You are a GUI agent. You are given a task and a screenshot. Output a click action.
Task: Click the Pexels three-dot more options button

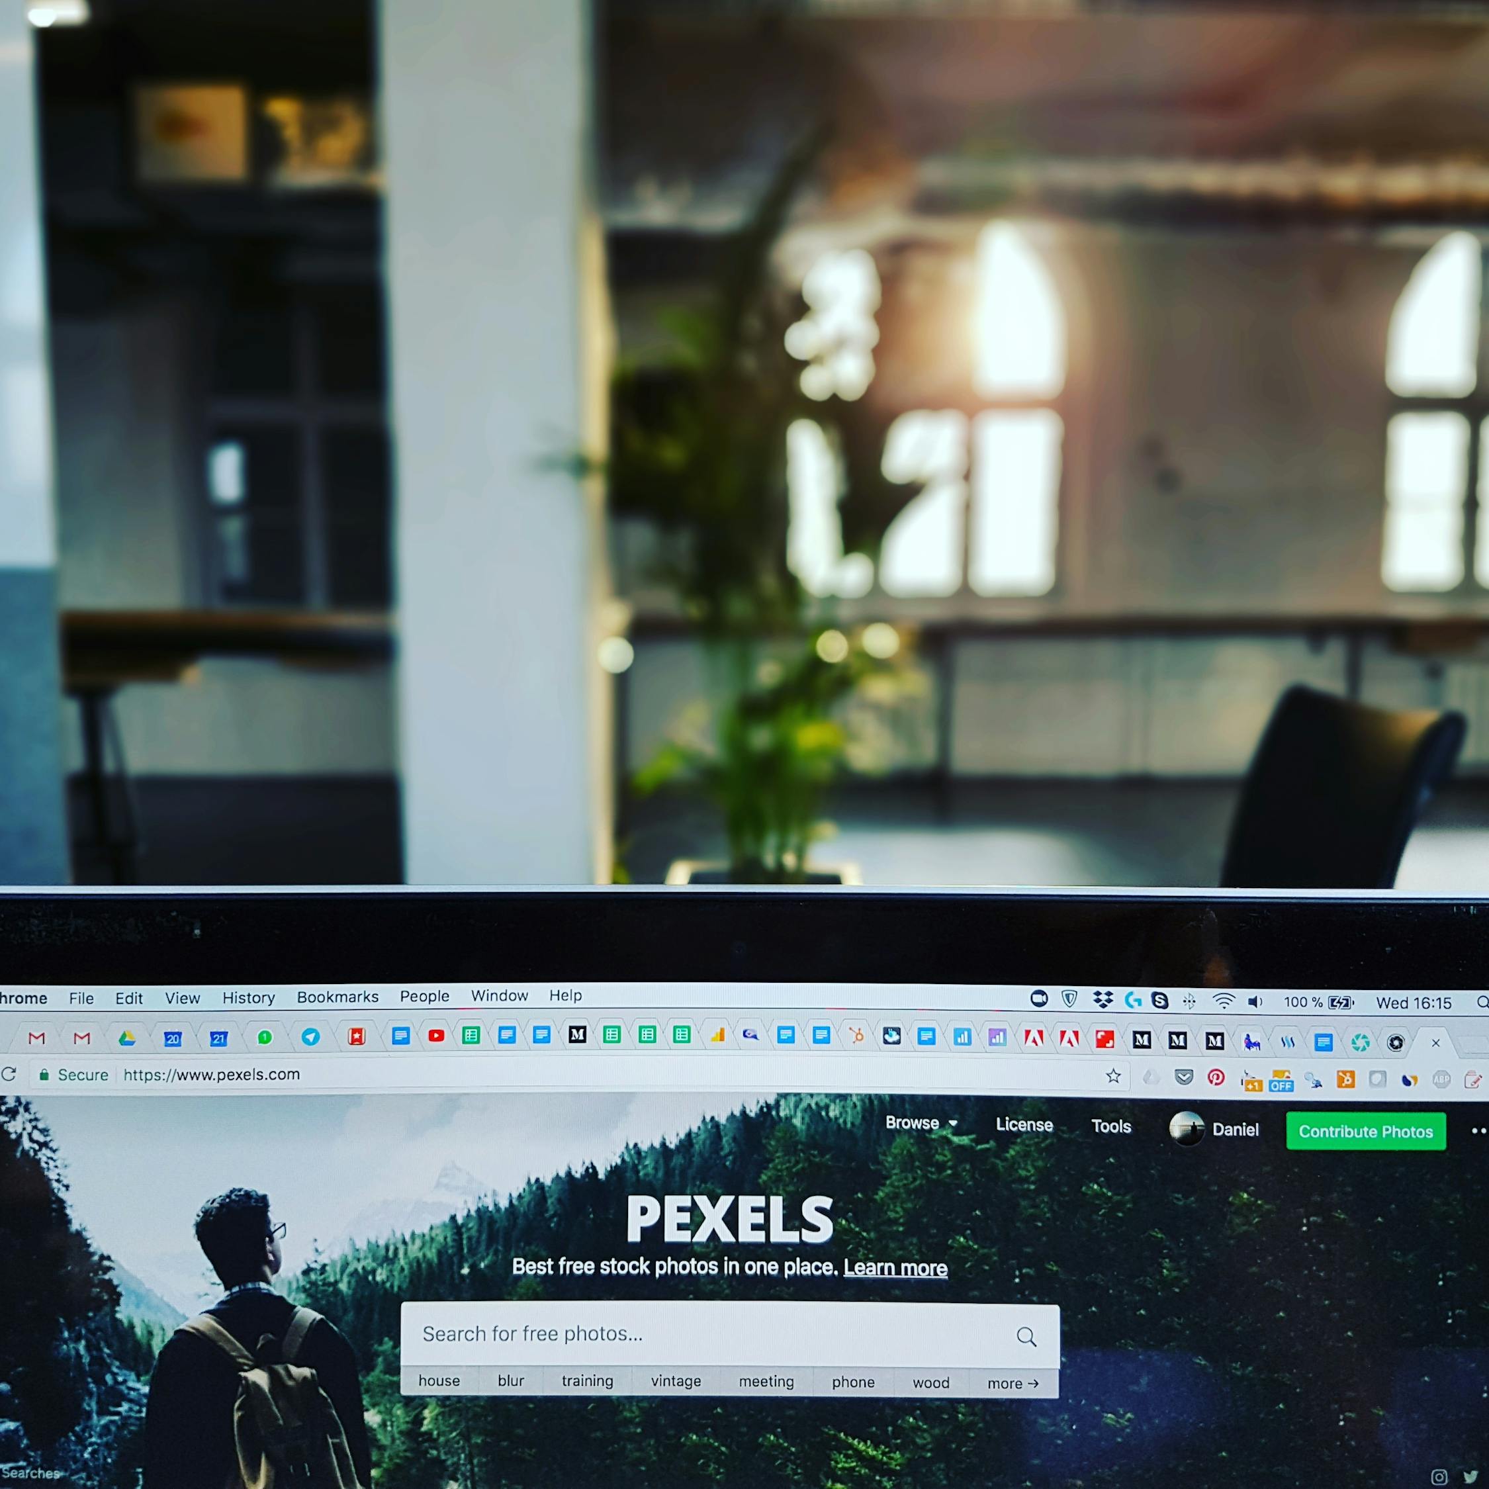point(1476,1132)
